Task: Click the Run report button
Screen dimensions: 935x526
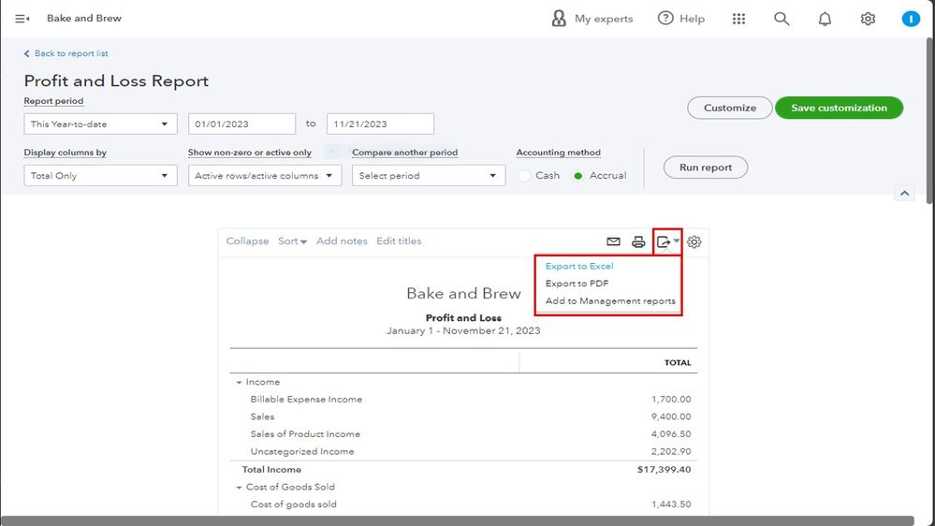Action: (x=705, y=168)
